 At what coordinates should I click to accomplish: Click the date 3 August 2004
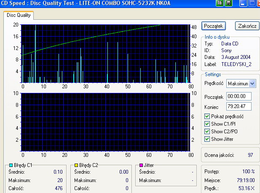(x=236, y=57)
